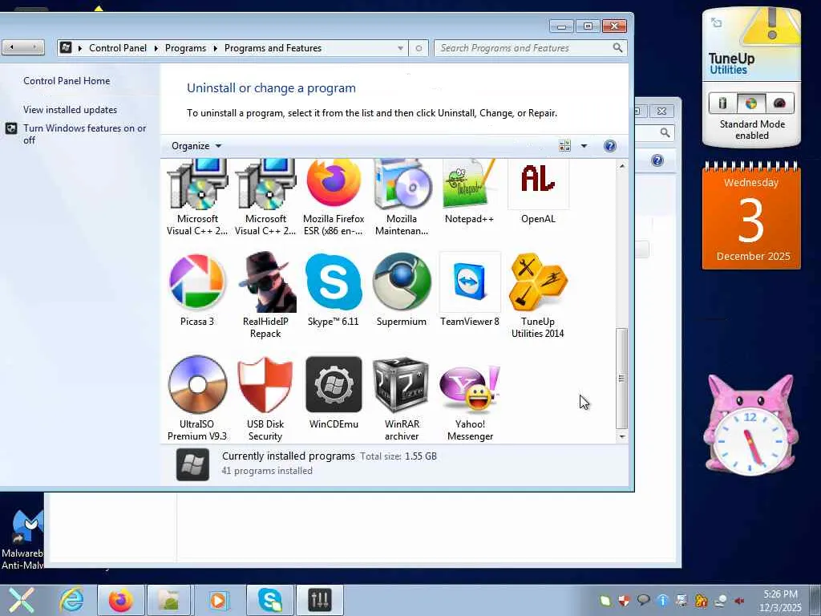
Task: Expand the arrow after Programs breadcrumb
Action: click(215, 48)
